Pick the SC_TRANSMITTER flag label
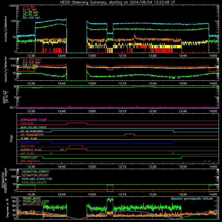This screenshot has width=222, height=222. (x=32, y=135)
